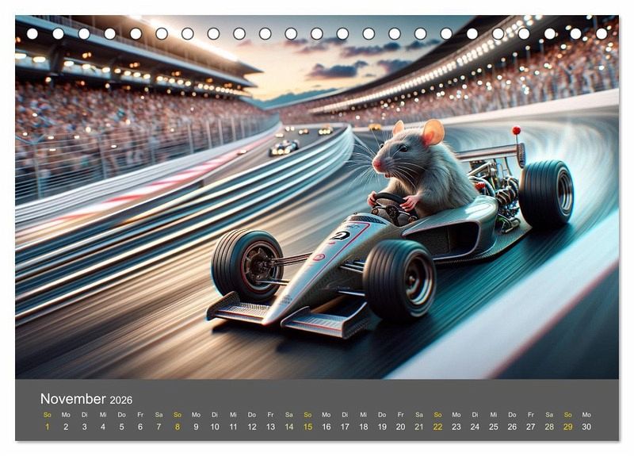Select date 4 in the calendar row
This screenshot has height=456, width=634.
click(103, 427)
